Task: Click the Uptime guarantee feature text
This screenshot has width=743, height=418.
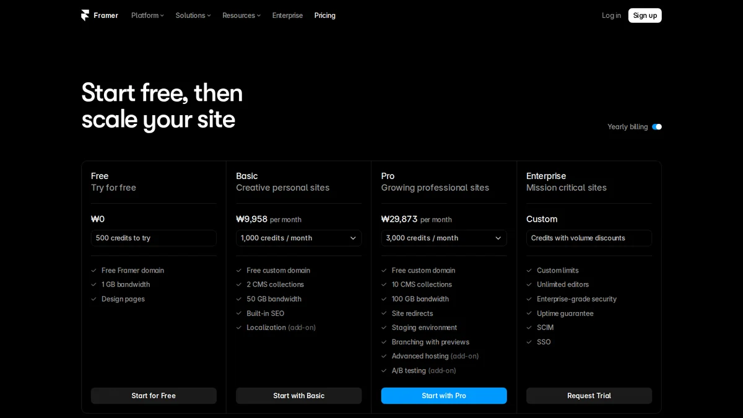Action: [x=565, y=313]
